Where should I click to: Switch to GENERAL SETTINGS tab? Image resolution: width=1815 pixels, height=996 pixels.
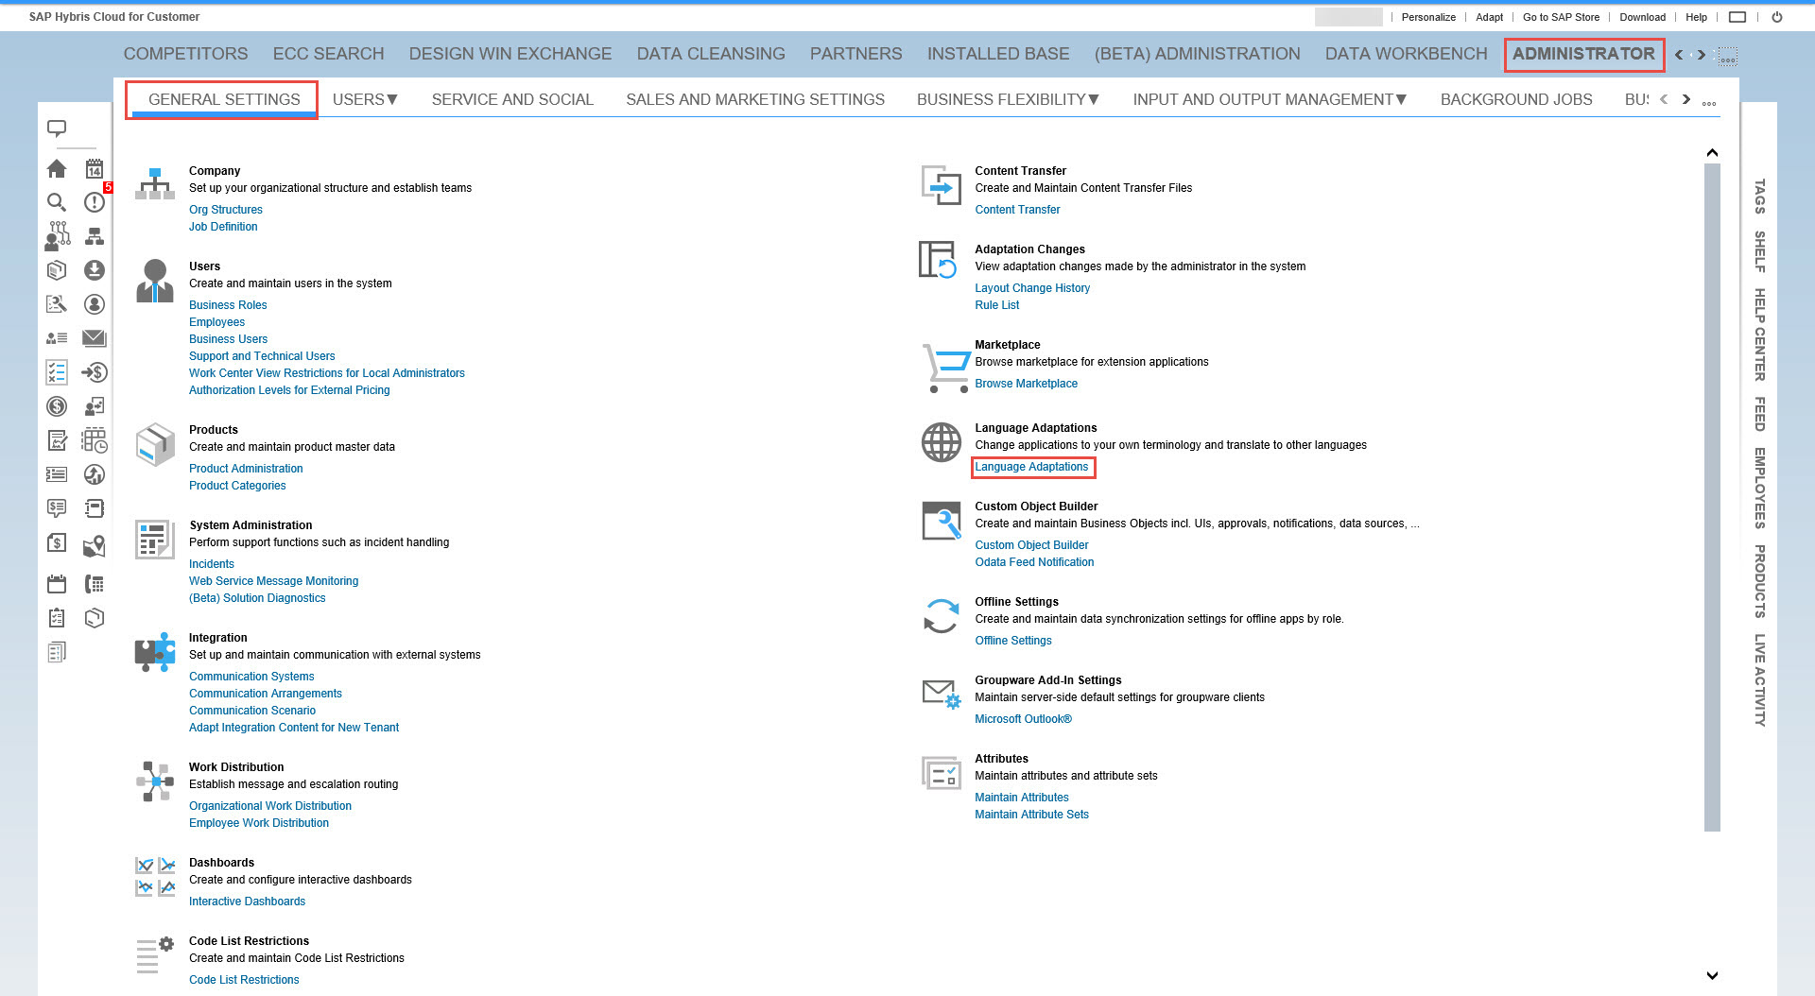224,99
